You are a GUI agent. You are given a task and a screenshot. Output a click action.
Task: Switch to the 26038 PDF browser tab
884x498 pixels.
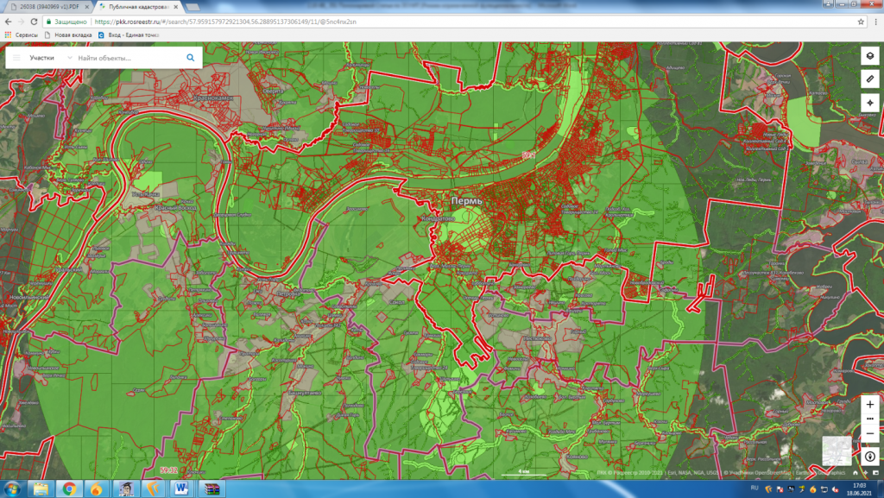click(x=48, y=7)
